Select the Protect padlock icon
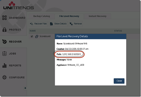This screenshot has width=141, height=97. pyautogui.click(x=4, y=30)
